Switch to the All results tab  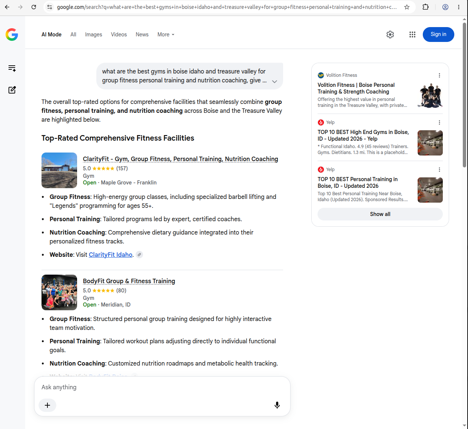[73, 35]
